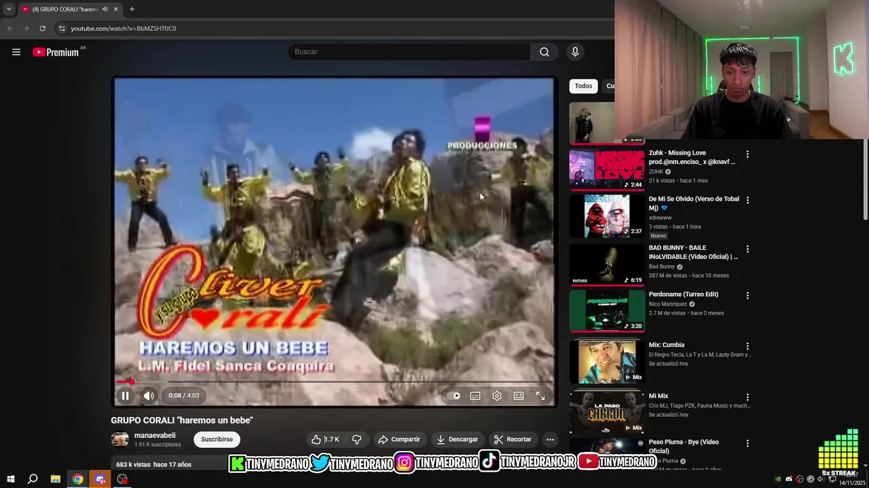Open options menu for Peso Pluma - Bye
869x488 pixels.
point(747,443)
